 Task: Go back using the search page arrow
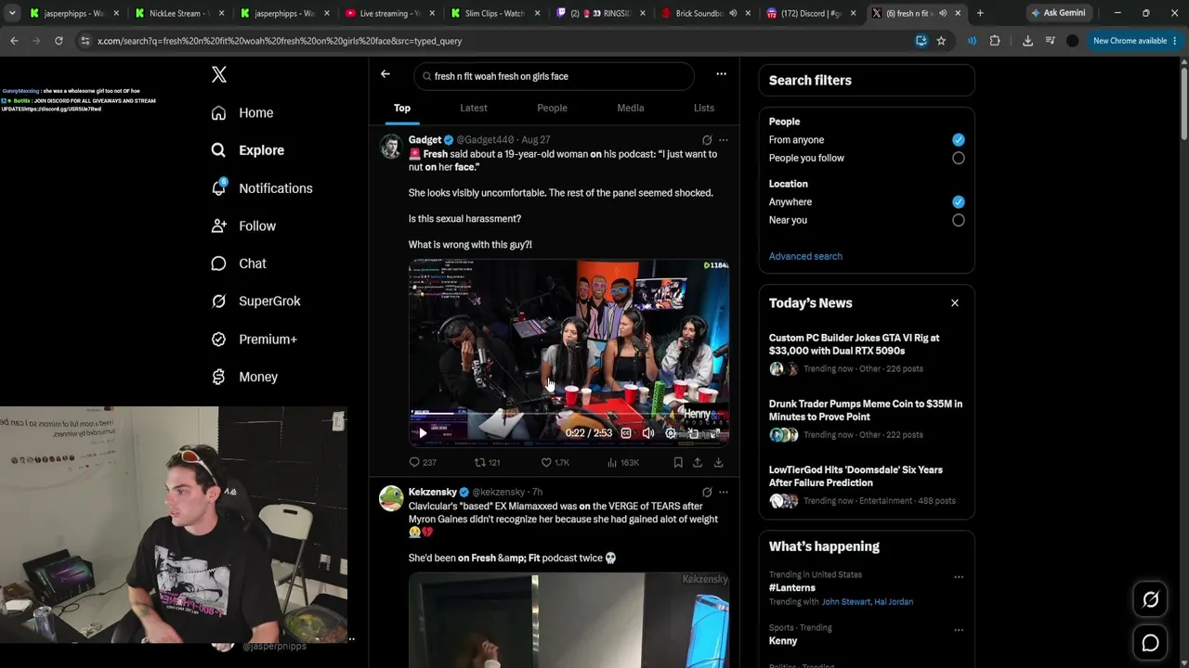point(385,74)
